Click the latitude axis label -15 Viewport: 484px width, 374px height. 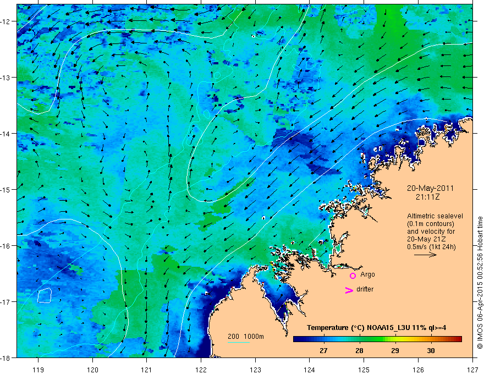[x=5, y=189]
